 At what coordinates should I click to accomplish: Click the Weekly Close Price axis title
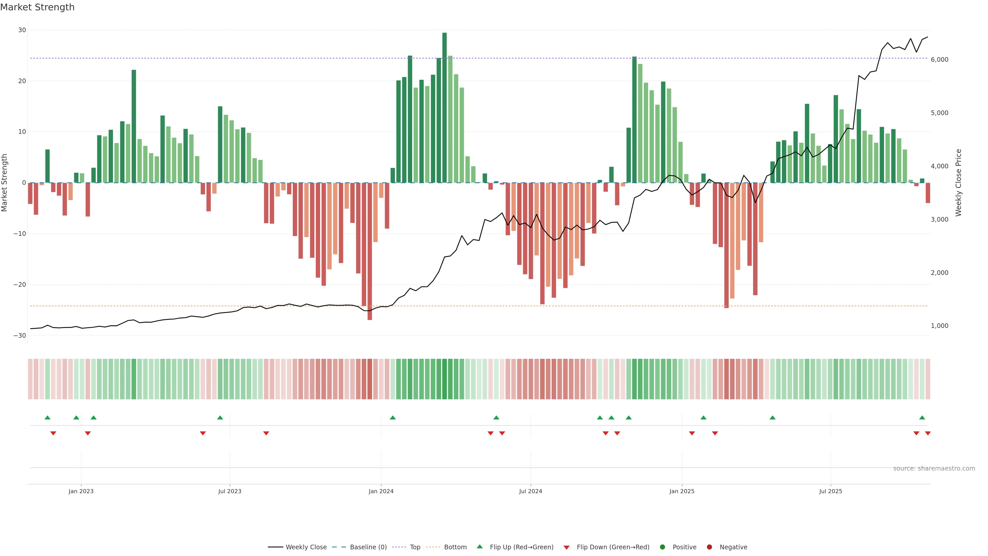958,183
